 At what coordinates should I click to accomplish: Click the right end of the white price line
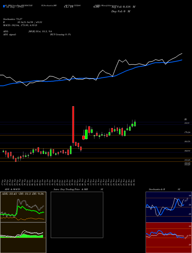(x=182, y=53)
